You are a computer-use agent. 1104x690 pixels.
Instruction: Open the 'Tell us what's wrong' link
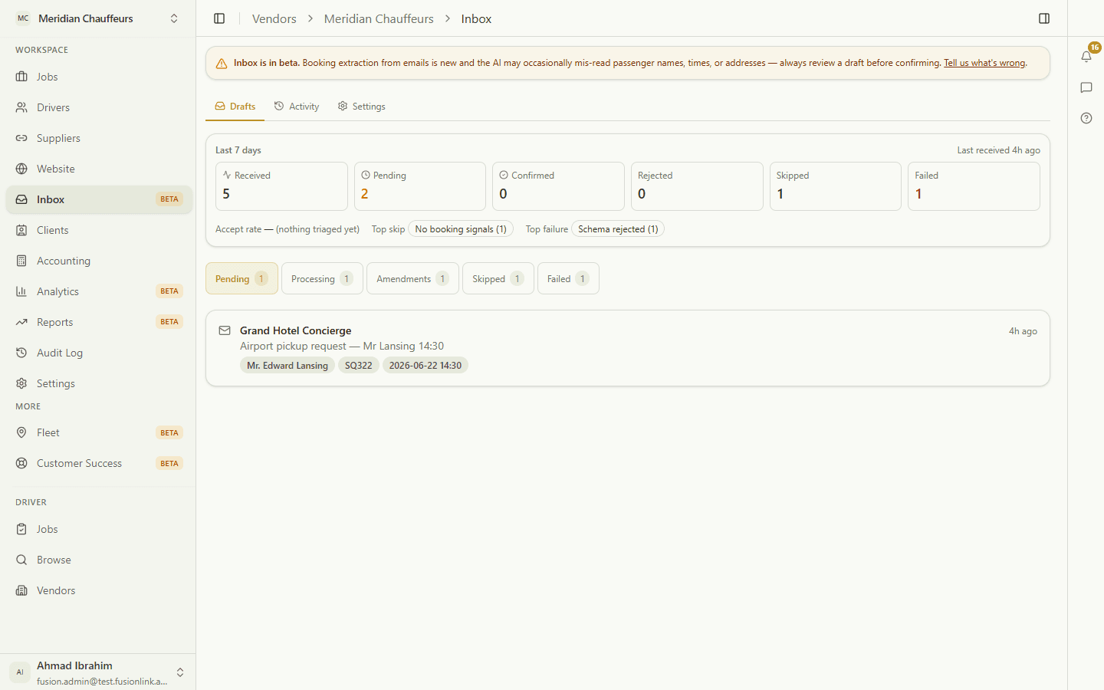(984, 63)
